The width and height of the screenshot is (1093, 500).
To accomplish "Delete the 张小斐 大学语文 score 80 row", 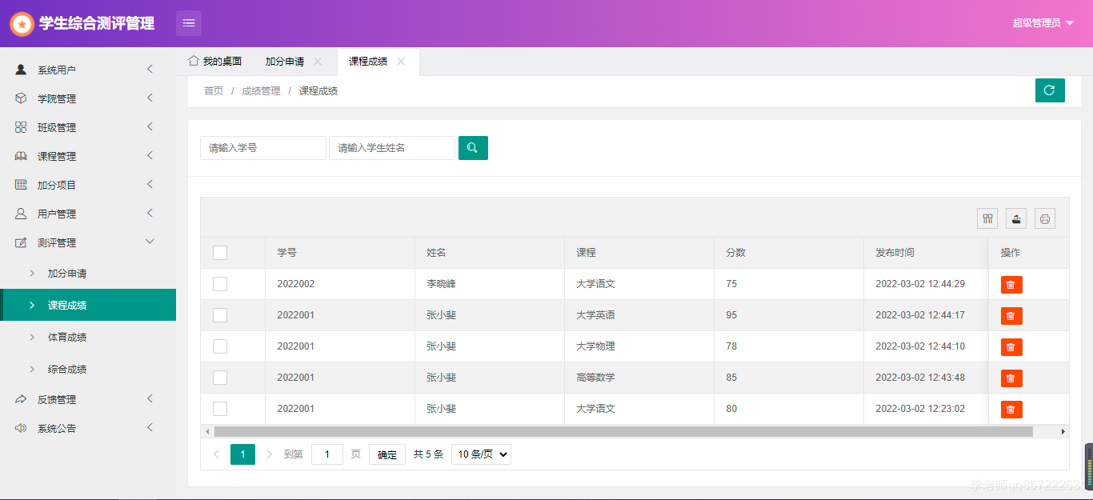I will (1011, 410).
